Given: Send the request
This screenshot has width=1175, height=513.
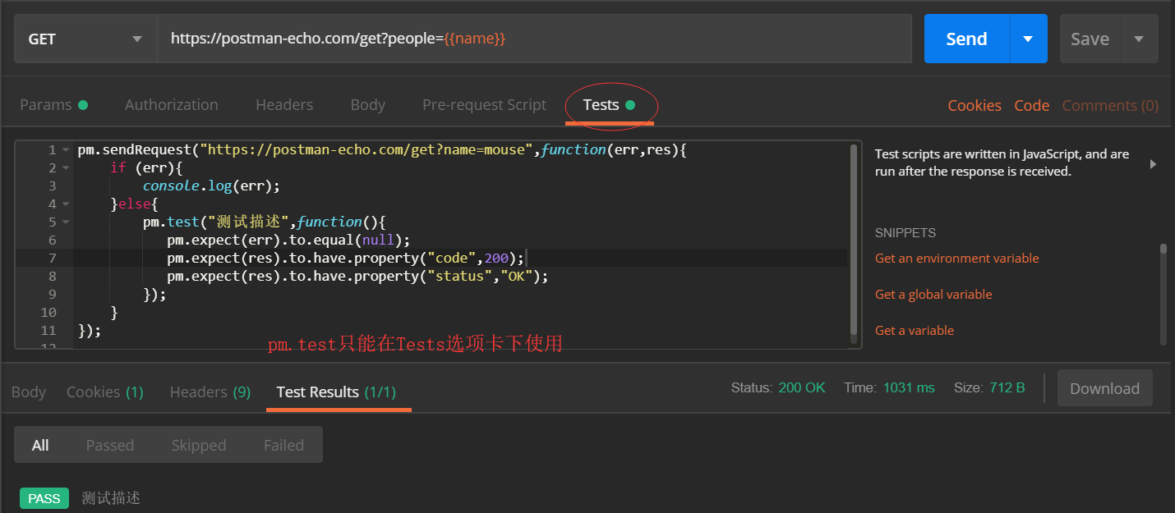Looking at the screenshot, I should pos(966,39).
